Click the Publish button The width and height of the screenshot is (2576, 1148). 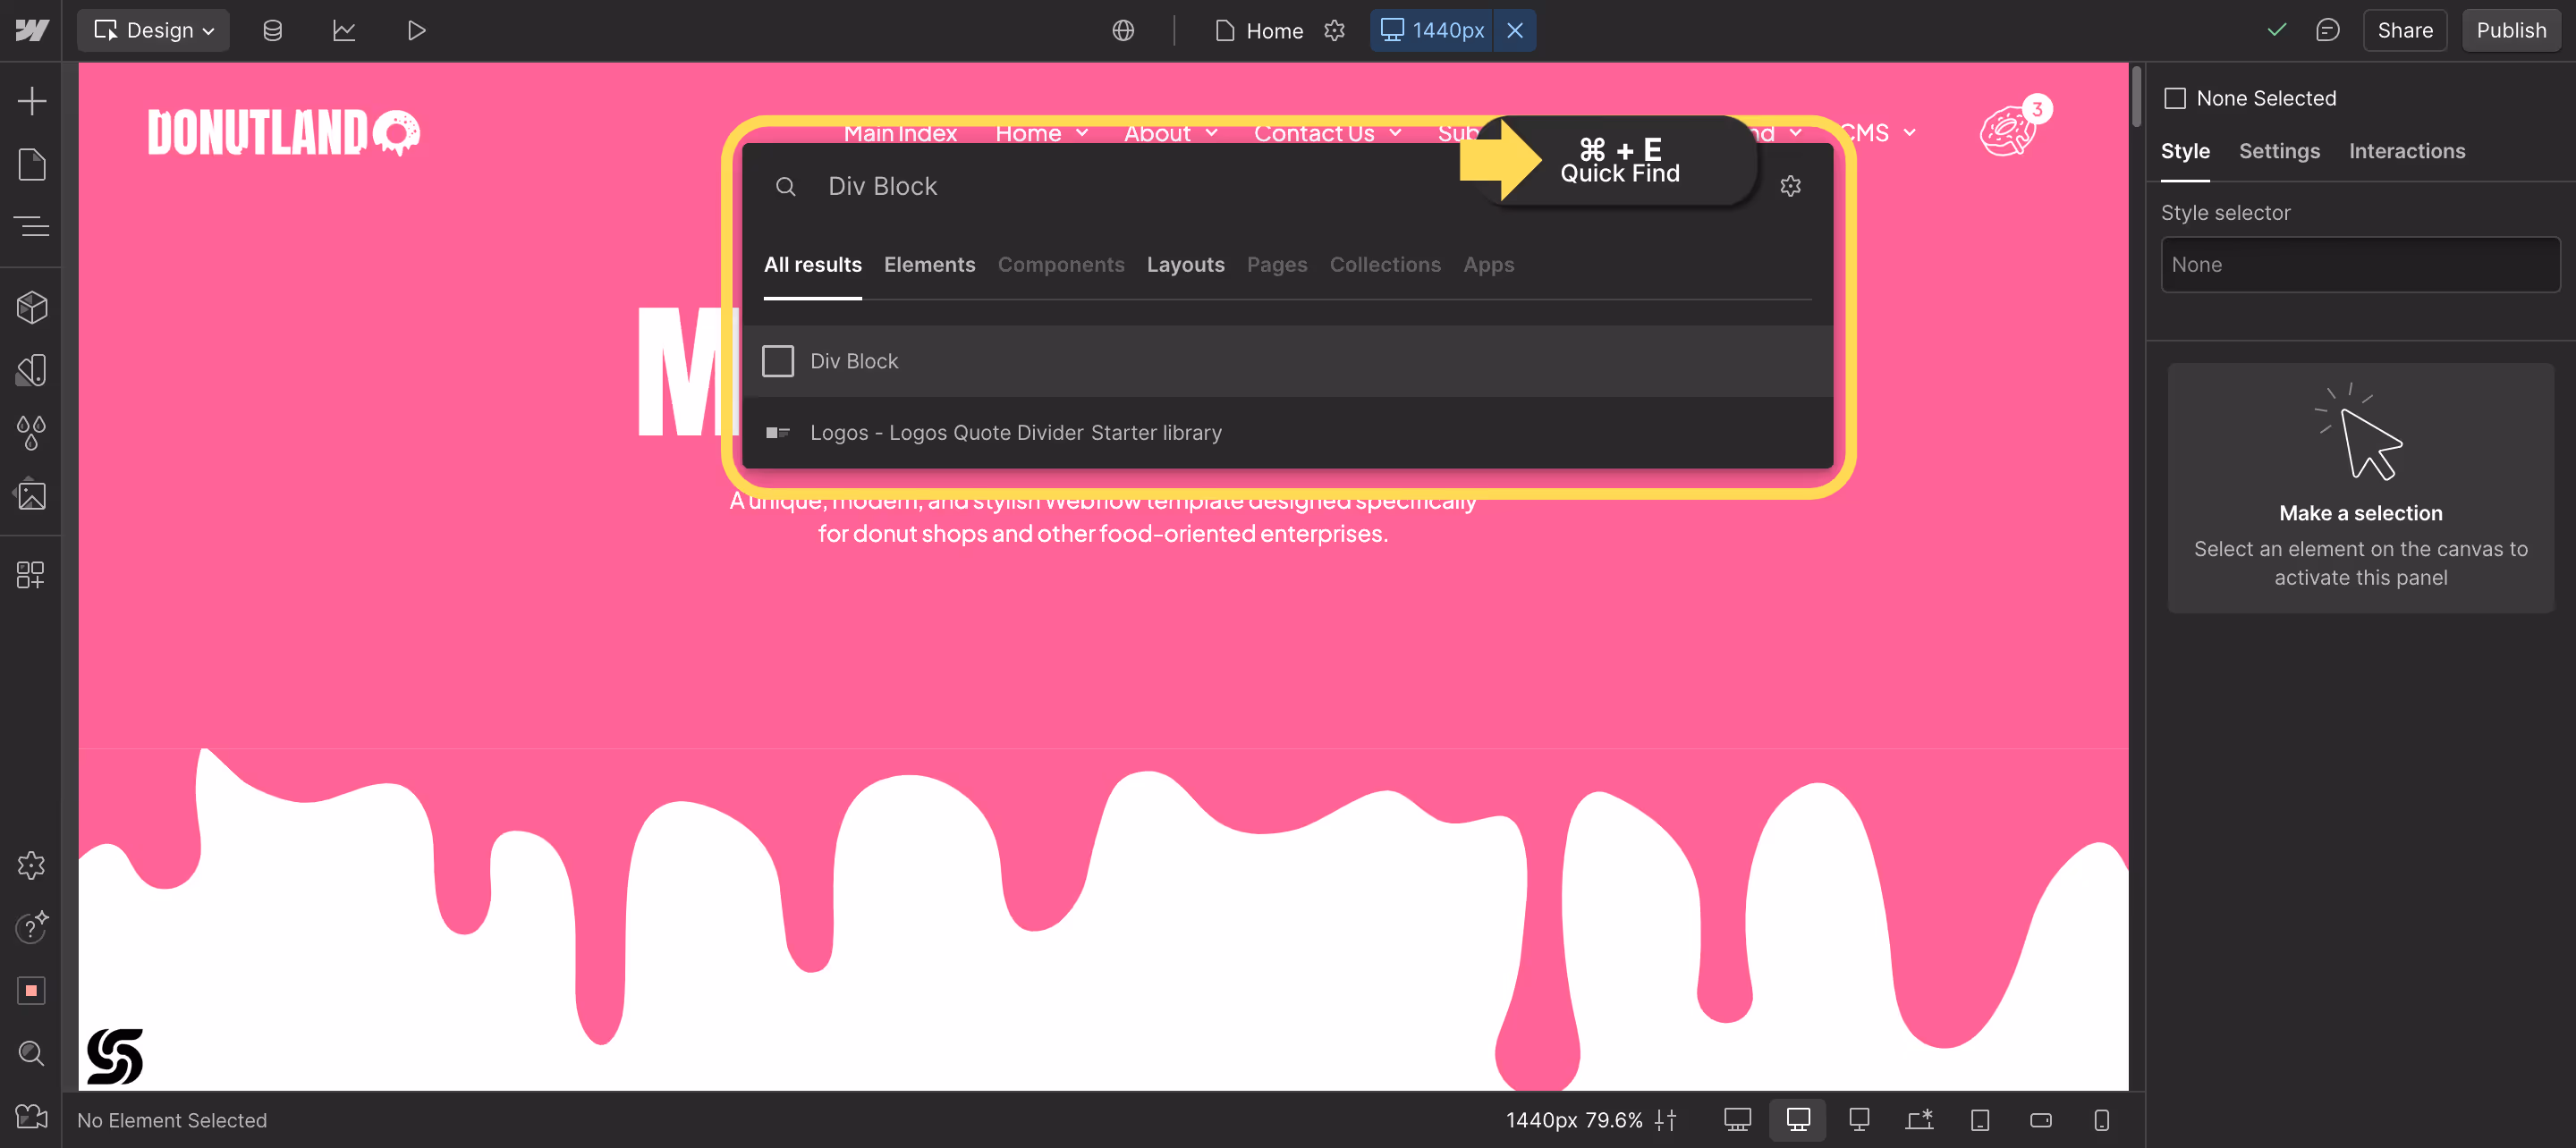pos(2510,30)
